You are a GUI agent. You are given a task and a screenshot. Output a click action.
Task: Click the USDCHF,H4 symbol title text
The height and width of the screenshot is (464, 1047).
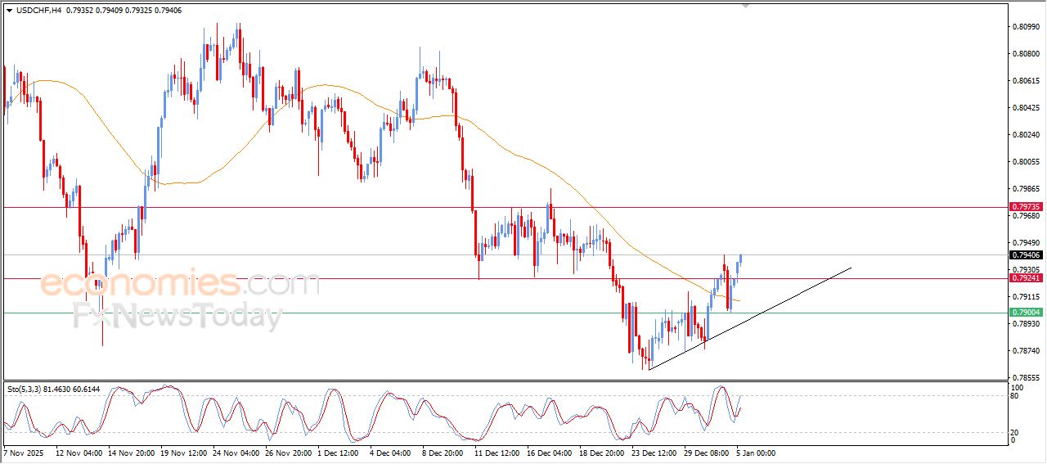coord(39,11)
